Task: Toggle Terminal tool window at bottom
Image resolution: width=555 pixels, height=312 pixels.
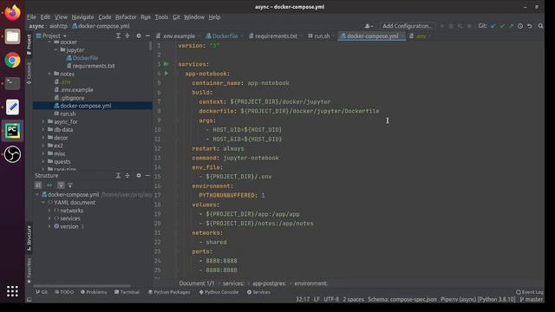Action: click(x=127, y=292)
